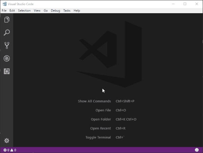Open the Tasks menu
203x153 pixels.
pyautogui.click(x=67, y=10)
